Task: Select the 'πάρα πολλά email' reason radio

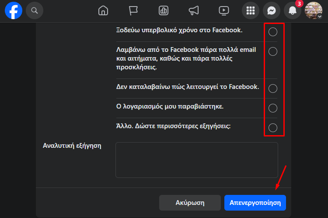Action: click(273, 51)
